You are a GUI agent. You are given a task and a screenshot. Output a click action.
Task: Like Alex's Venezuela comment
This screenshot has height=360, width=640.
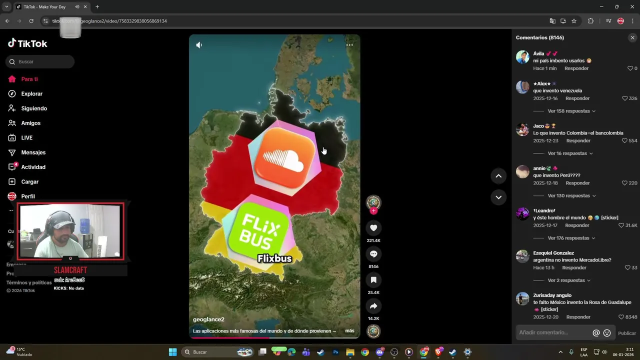[x=625, y=98]
